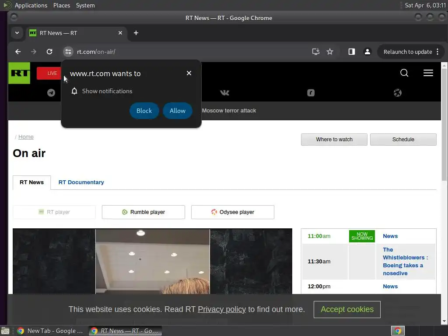Click the Chrome icon in workspace switcher
Screen dimensions: 448x336
398,331
